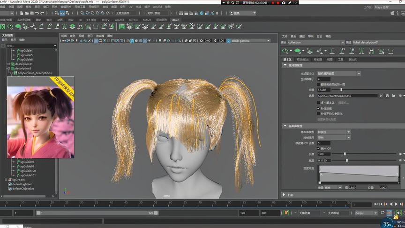Uncheck the 补偿法线 checkbox
Image resolution: width=405 pixels, height=228 pixels.
319,108
